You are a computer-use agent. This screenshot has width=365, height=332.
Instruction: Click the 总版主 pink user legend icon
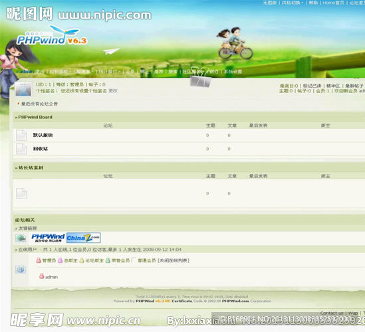60,260
